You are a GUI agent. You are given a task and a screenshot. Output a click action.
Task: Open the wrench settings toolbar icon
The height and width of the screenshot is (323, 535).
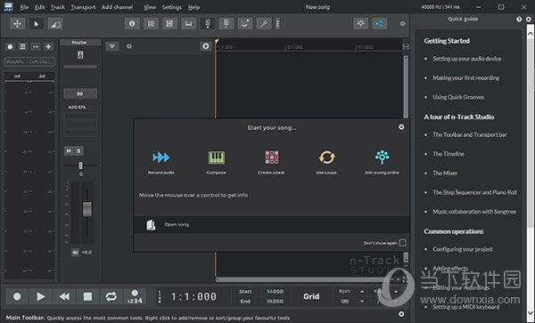[x=264, y=23]
